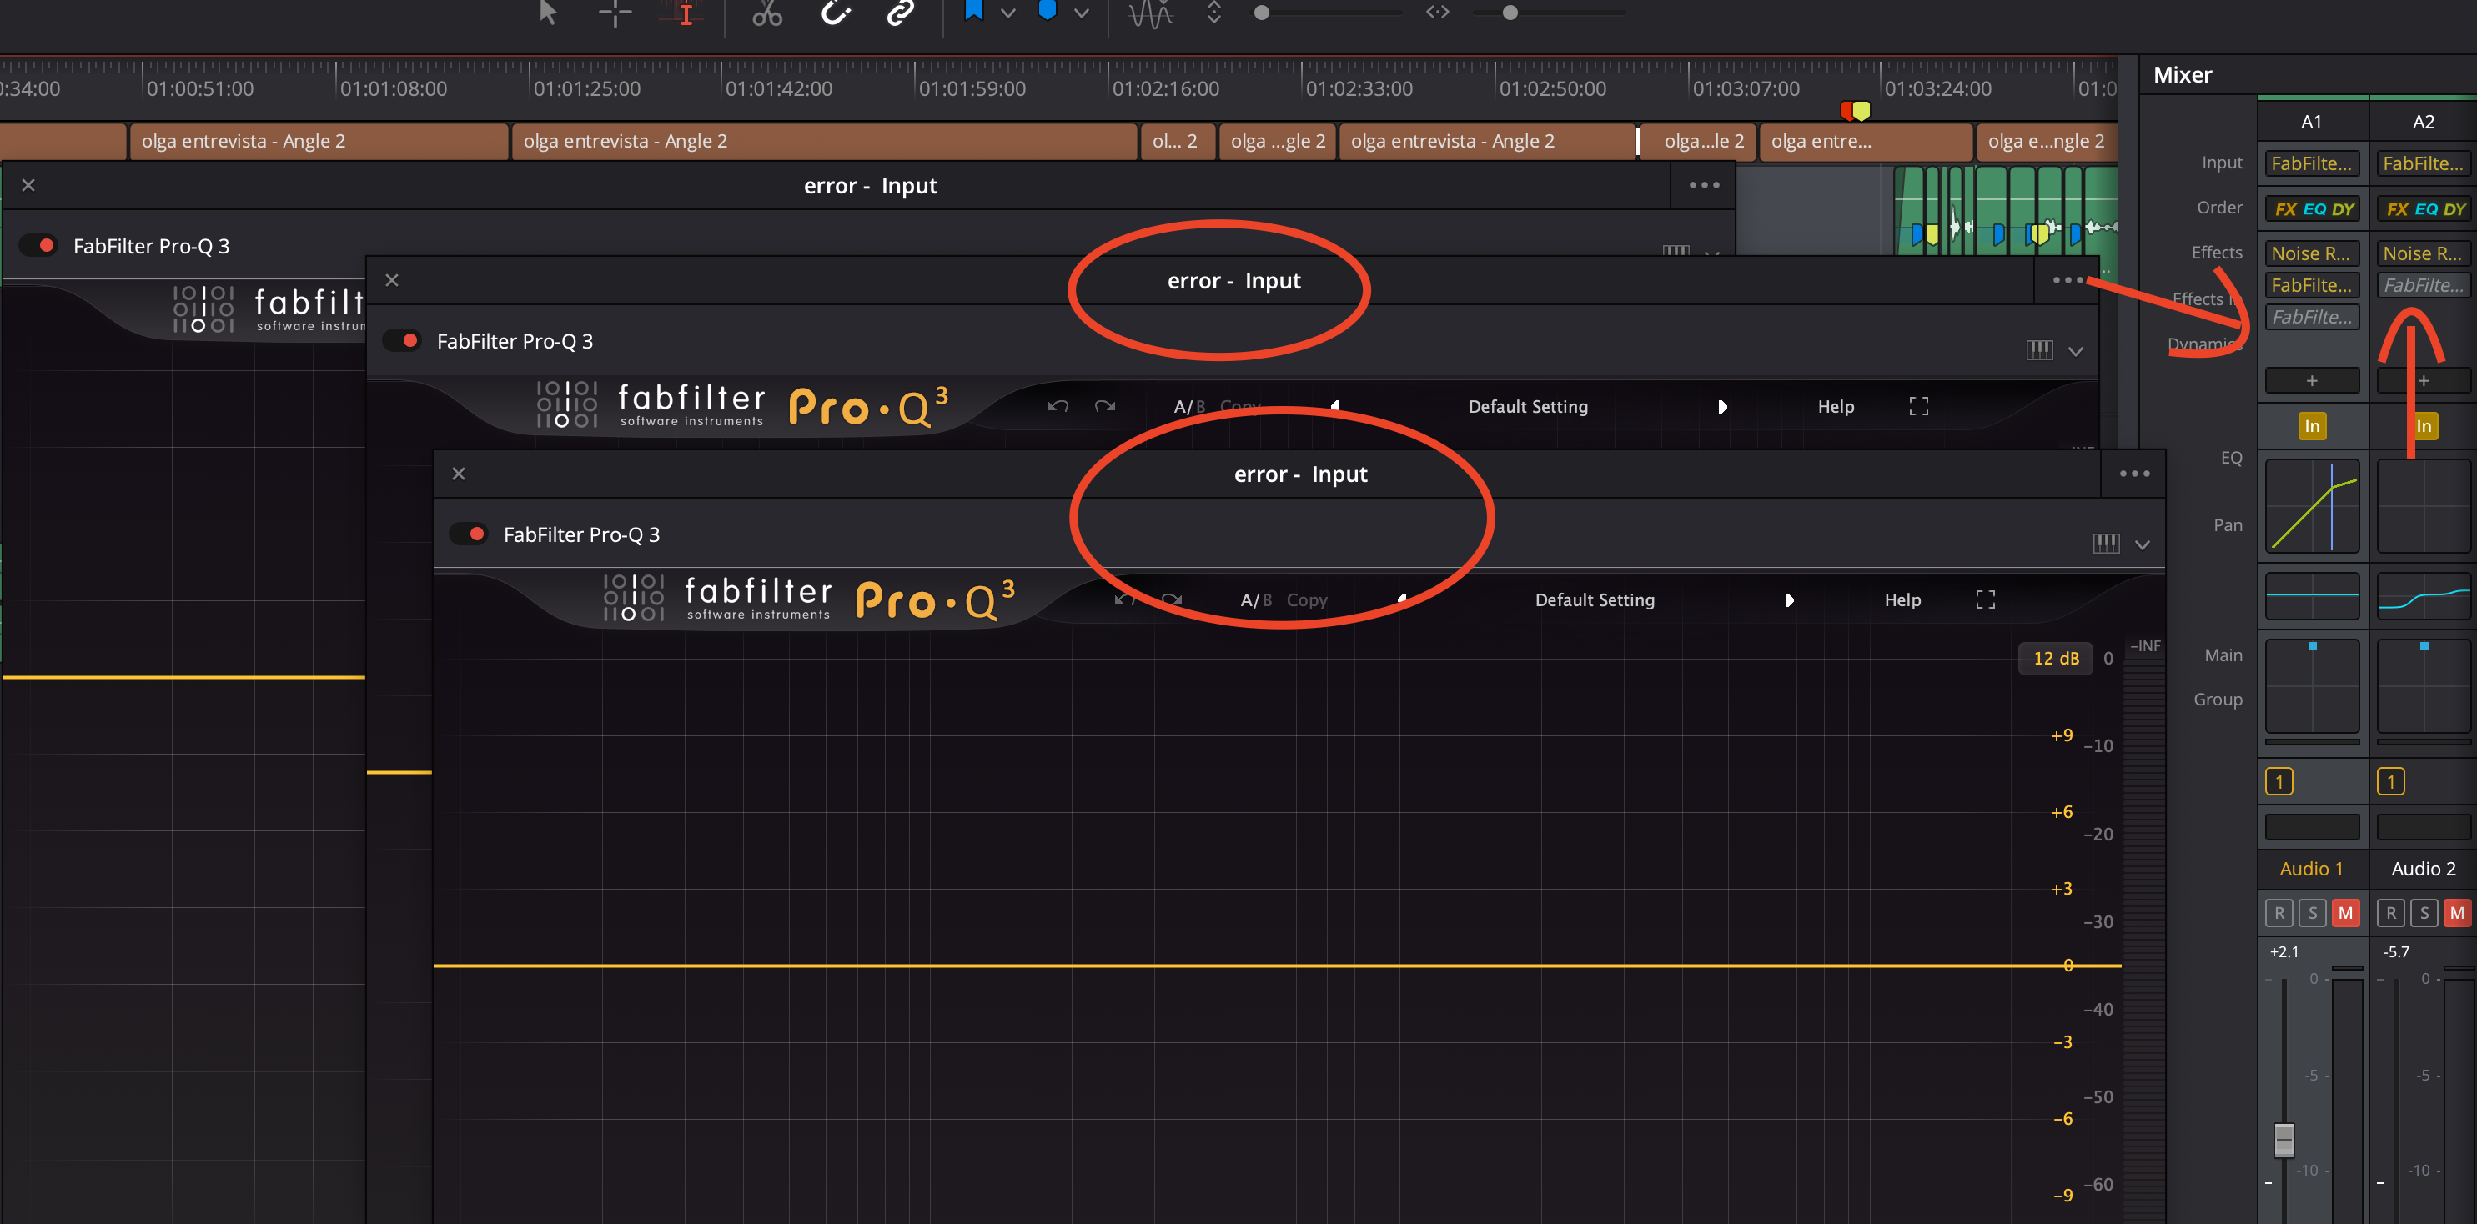Click the vertical track zoom icon
This screenshot has height=1224, width=2477.
1213,13
